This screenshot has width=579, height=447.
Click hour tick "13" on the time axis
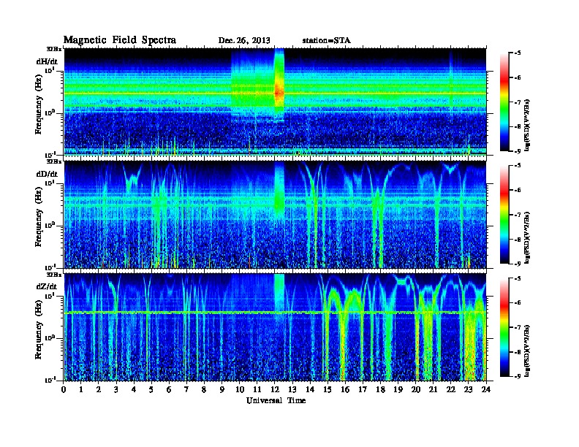tap(292, 389)
